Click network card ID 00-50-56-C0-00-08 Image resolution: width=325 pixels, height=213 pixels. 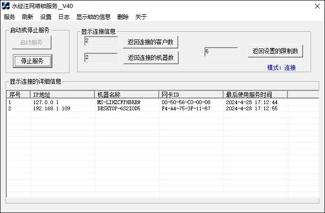pyautogui.click(x=186, y=102)
